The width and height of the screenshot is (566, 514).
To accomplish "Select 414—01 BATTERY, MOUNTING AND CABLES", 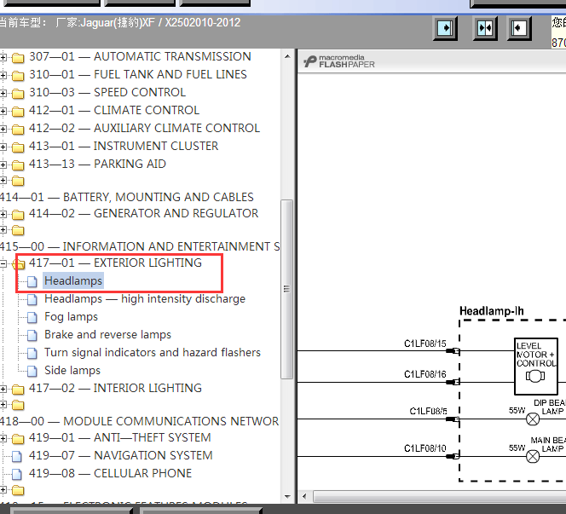I will [127, 197].
